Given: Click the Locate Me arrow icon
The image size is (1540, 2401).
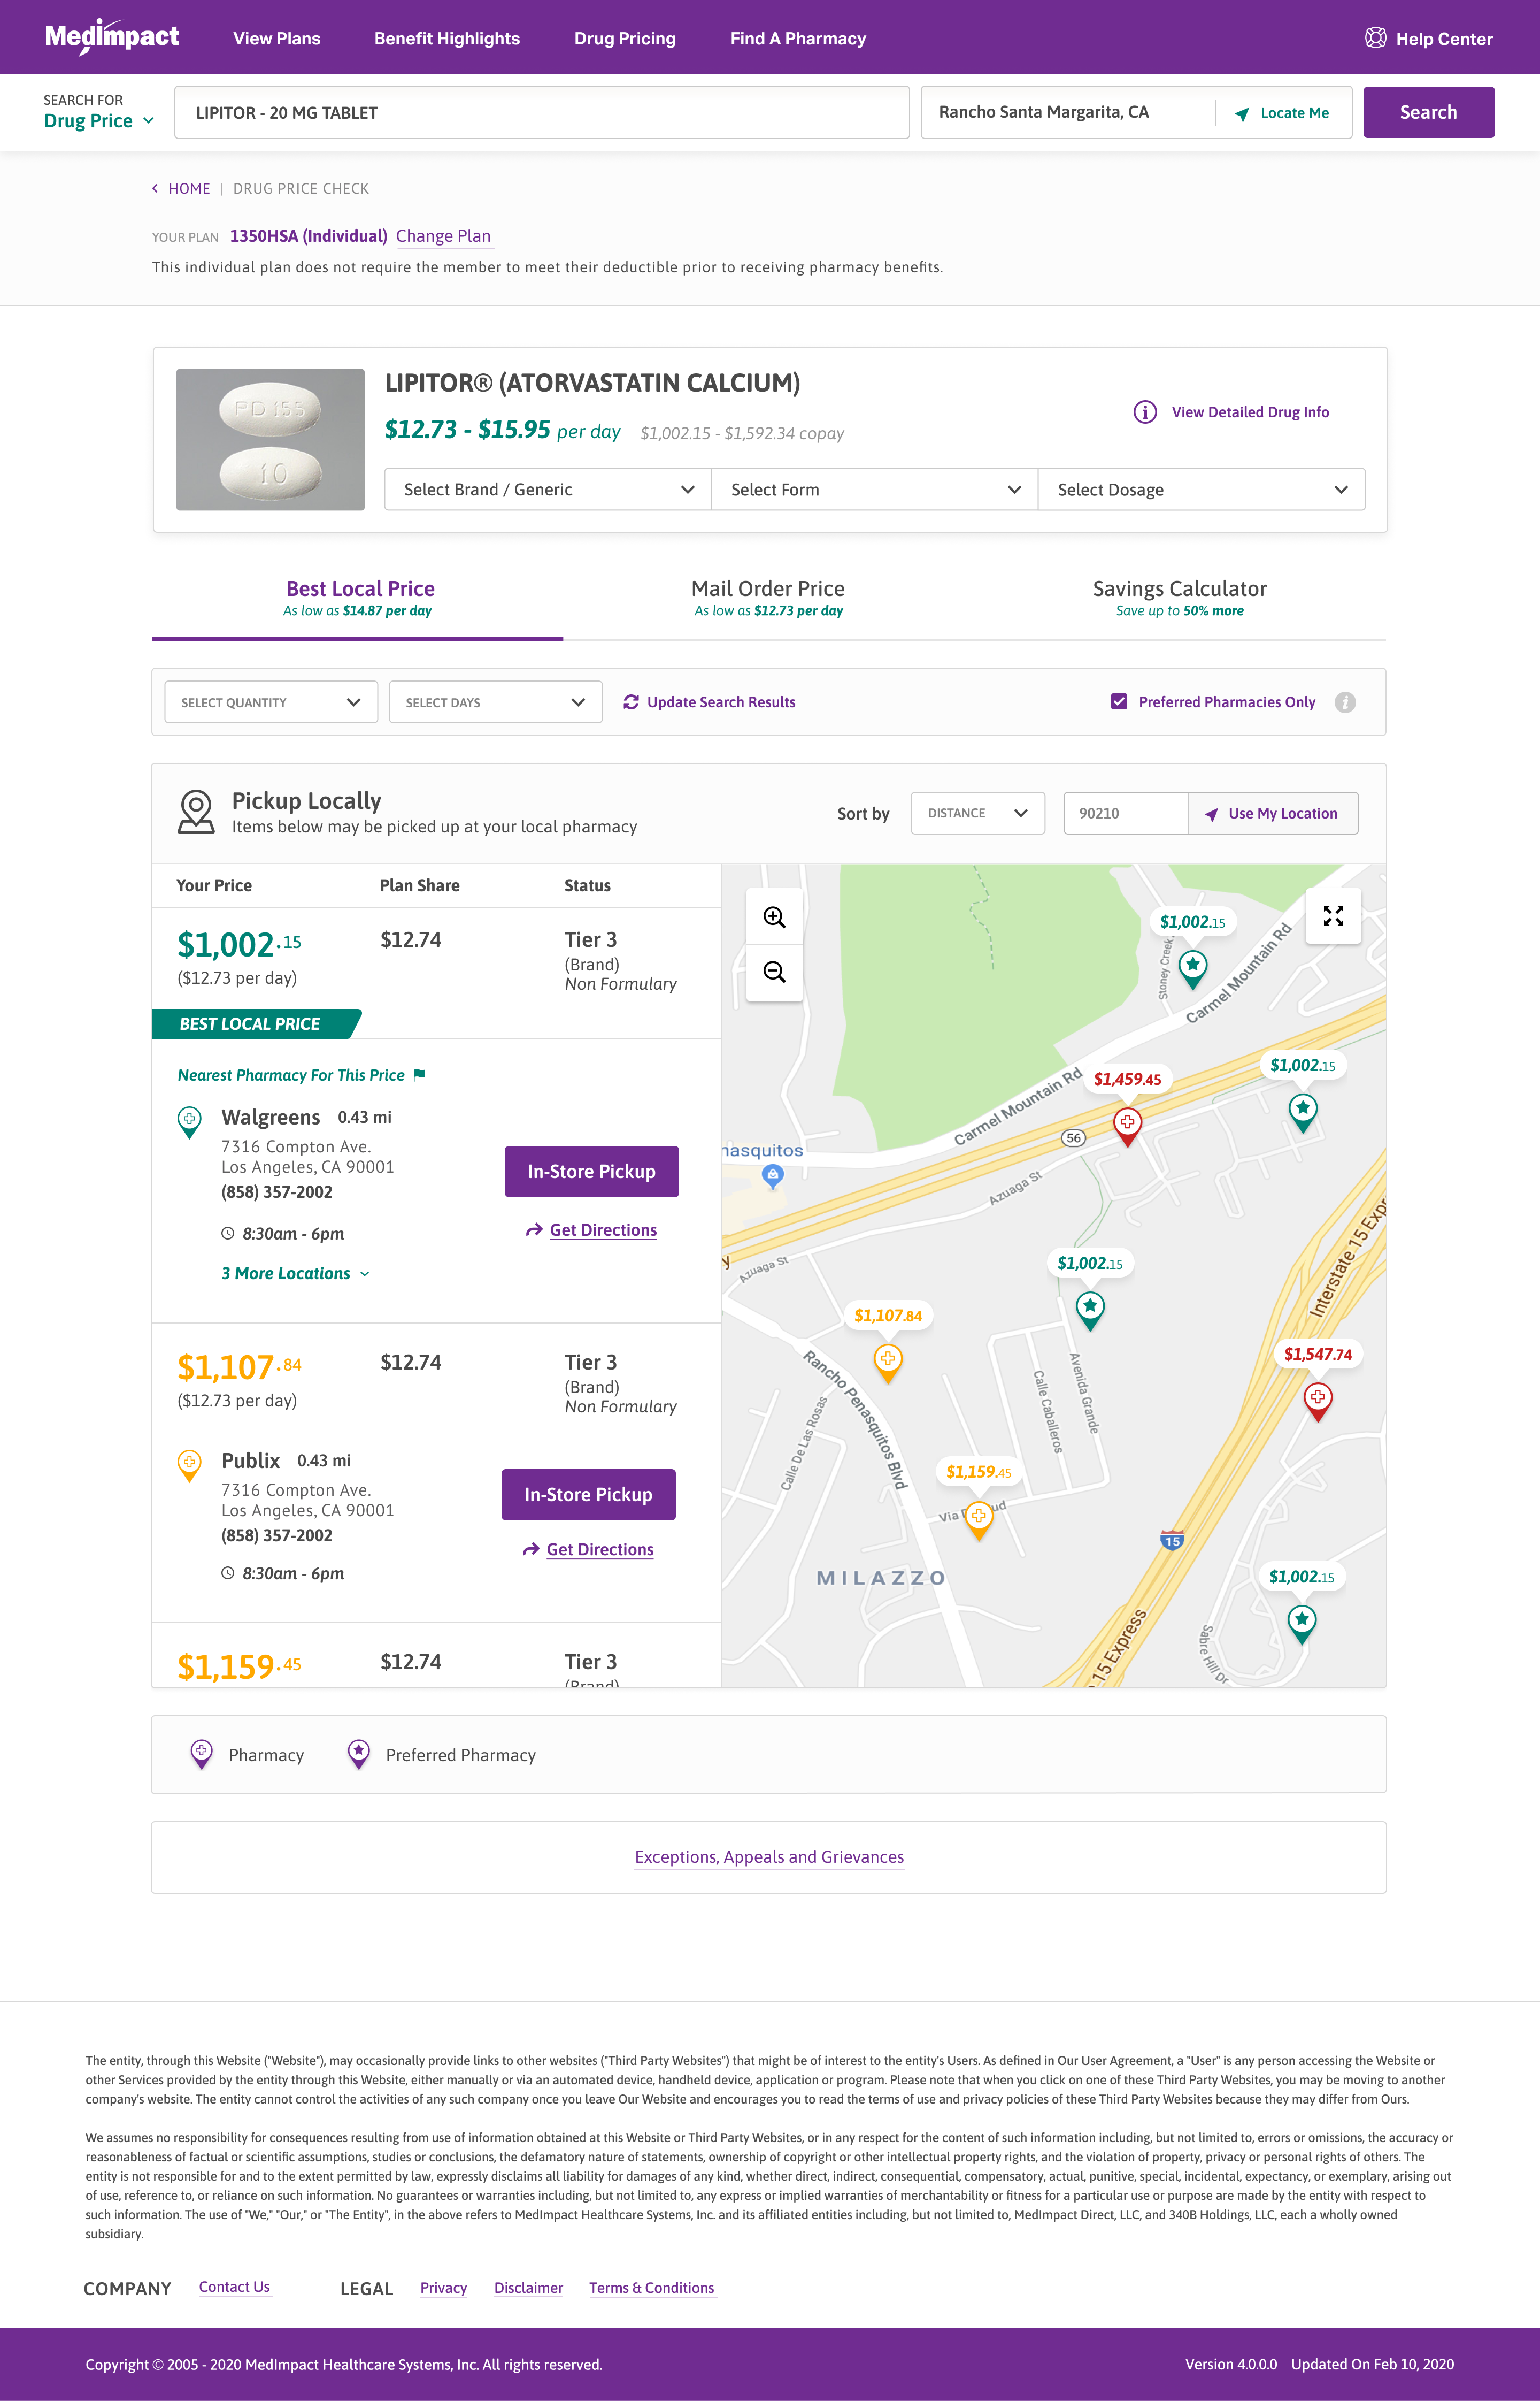Looking at the screenshot, I should pyautogui.click(x=1242, y=113).
